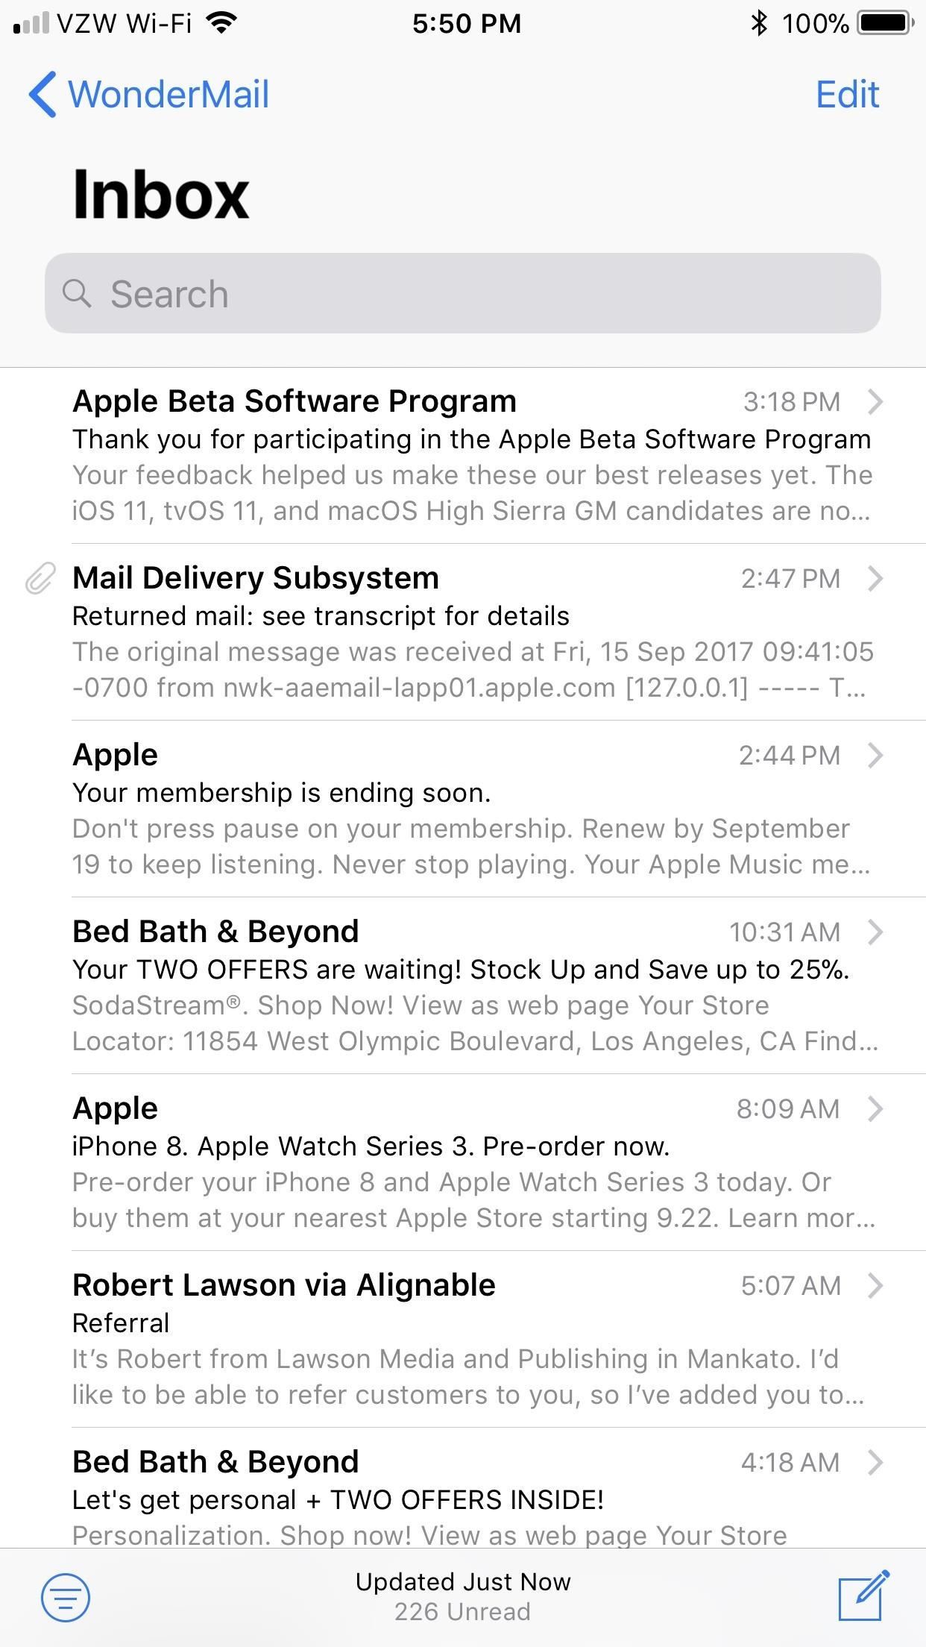Tap the paperclip attachment icon

(40, 579)
